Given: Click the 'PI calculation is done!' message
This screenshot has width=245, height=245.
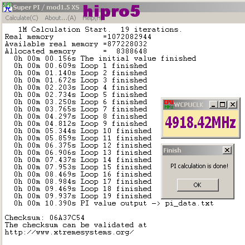Looking at the screenshot, I should pos(199,166).
